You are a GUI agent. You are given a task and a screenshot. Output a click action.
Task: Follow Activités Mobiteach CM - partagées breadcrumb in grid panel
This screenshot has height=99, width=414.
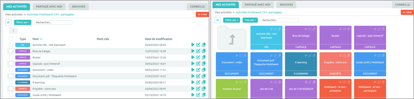(259, 12)
